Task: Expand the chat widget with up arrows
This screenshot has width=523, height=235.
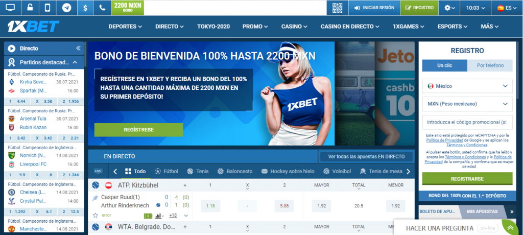Action: pyautogui.click(x=510, y=228)
